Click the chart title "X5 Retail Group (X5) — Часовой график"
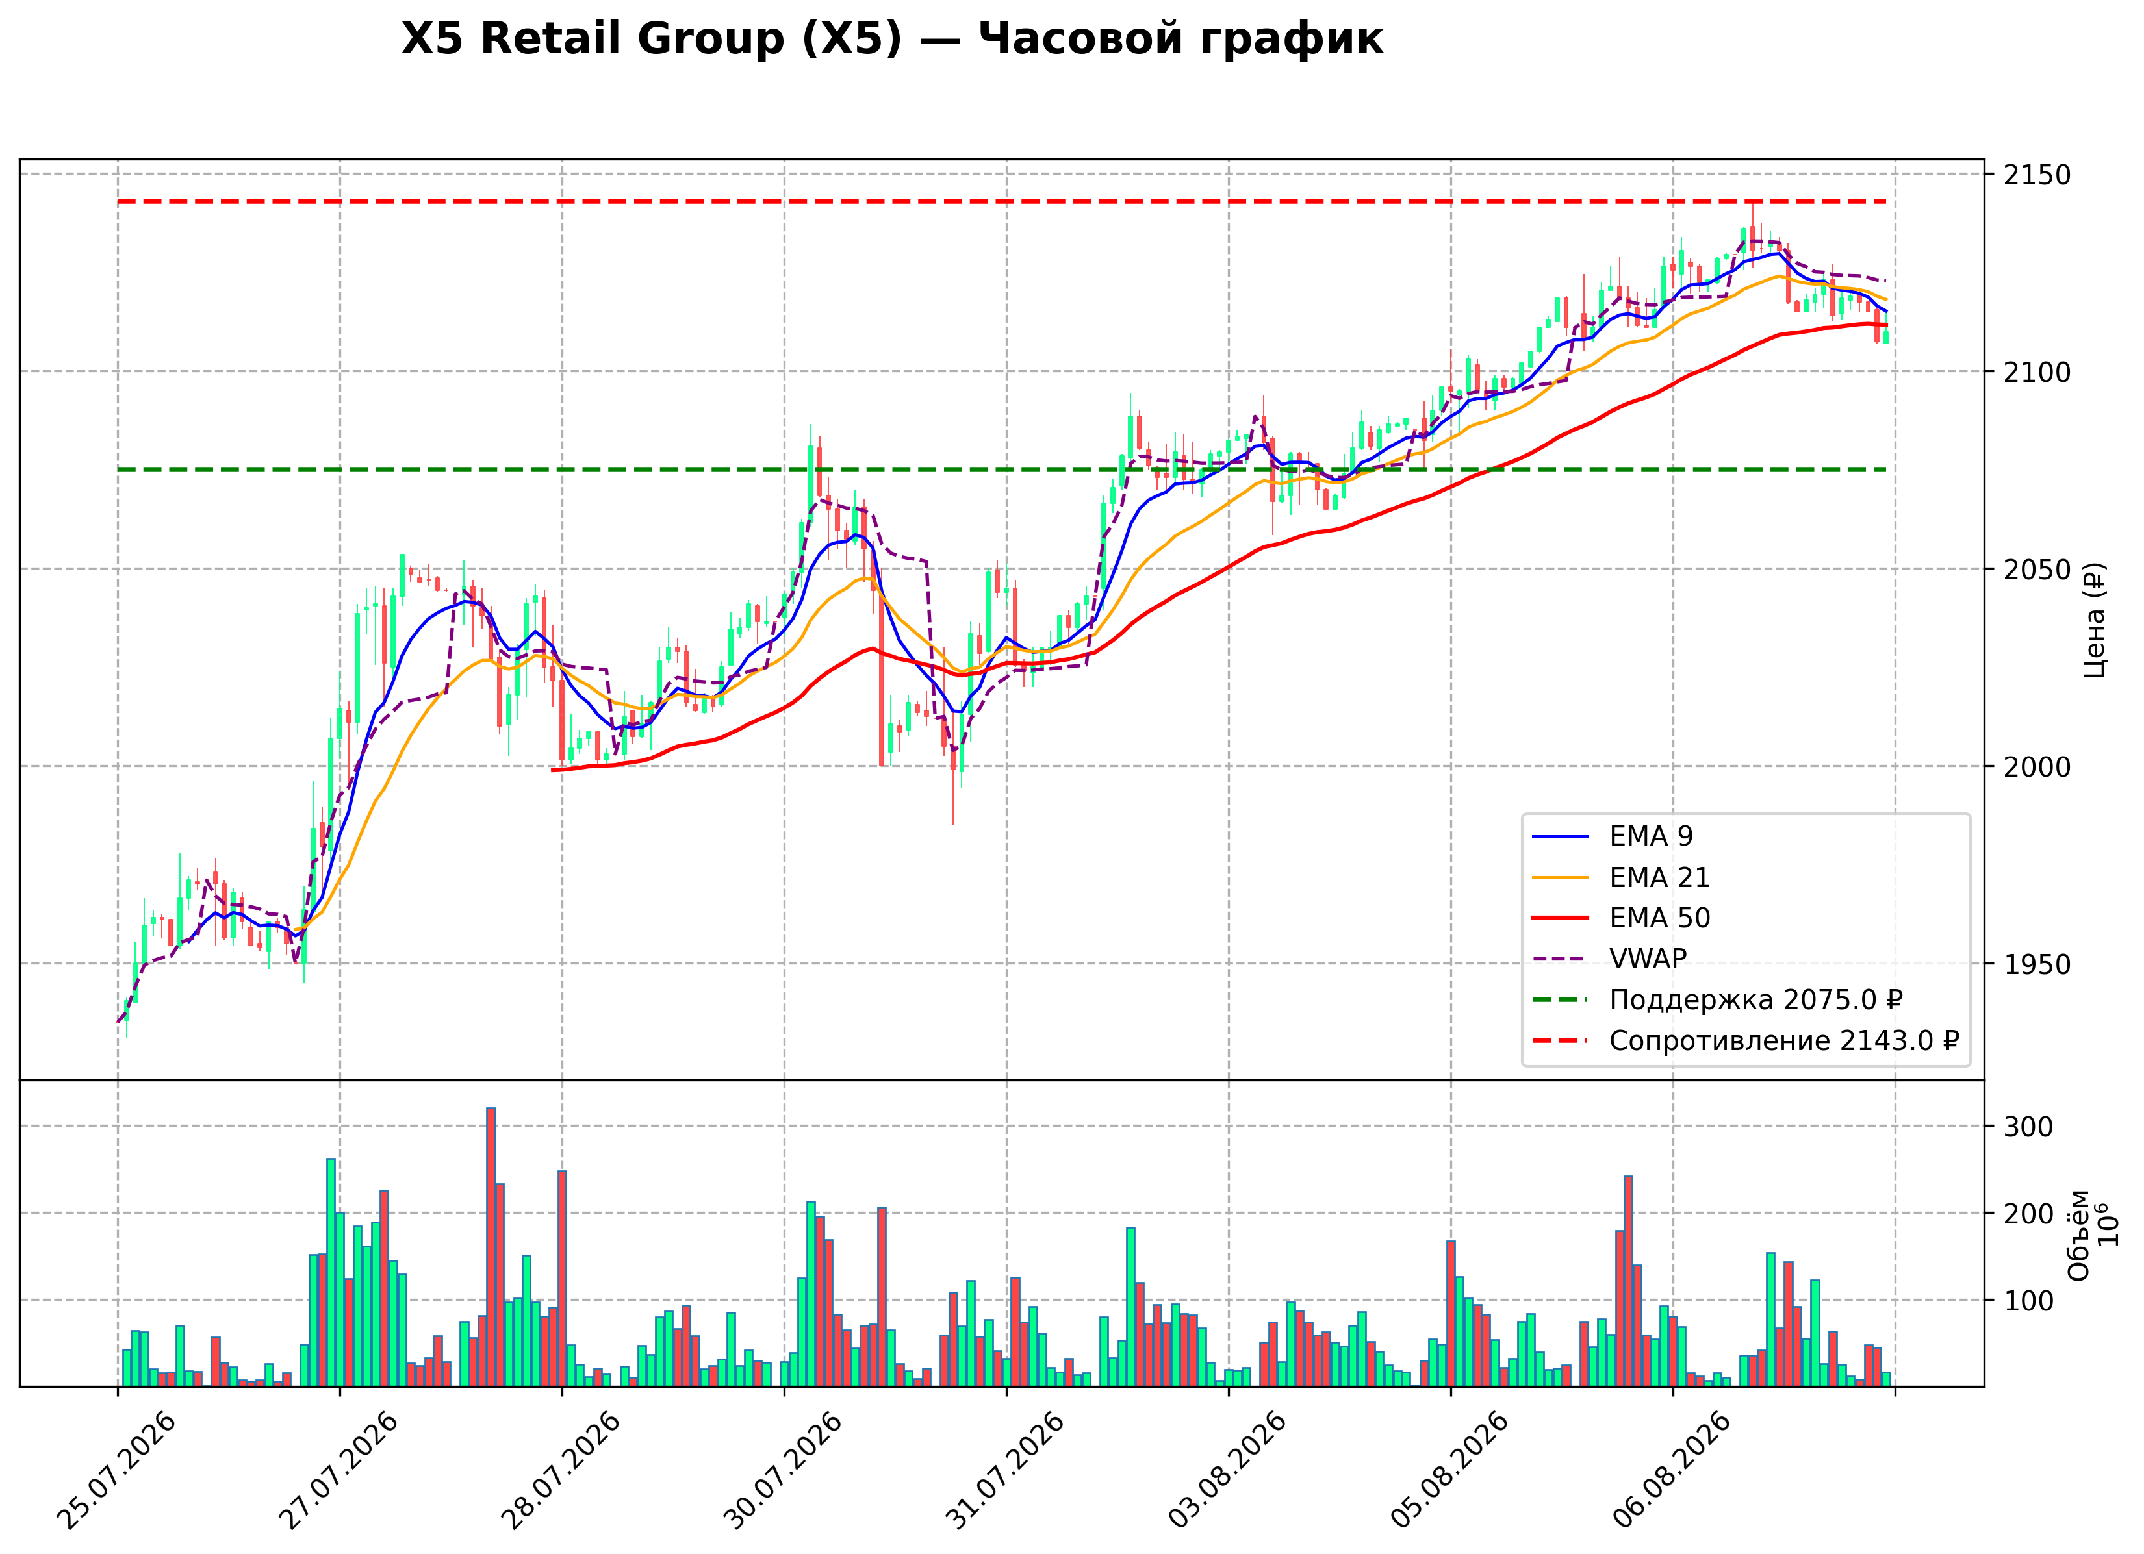The image size is (2144, 1554). click(891, 40)
